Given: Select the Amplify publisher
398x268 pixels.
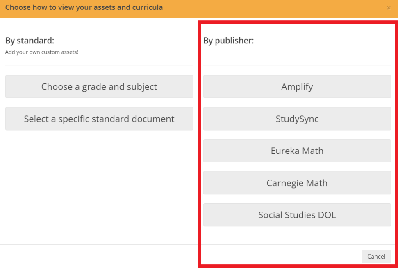Looking at the screenshot, I should (297, 86).
